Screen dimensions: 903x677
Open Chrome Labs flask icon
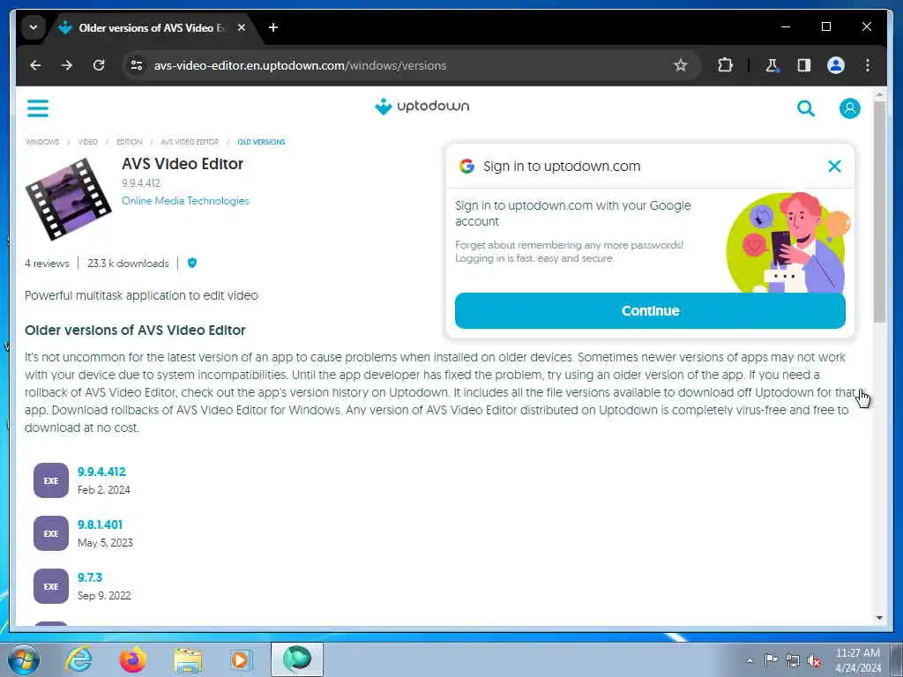point(772,65)
